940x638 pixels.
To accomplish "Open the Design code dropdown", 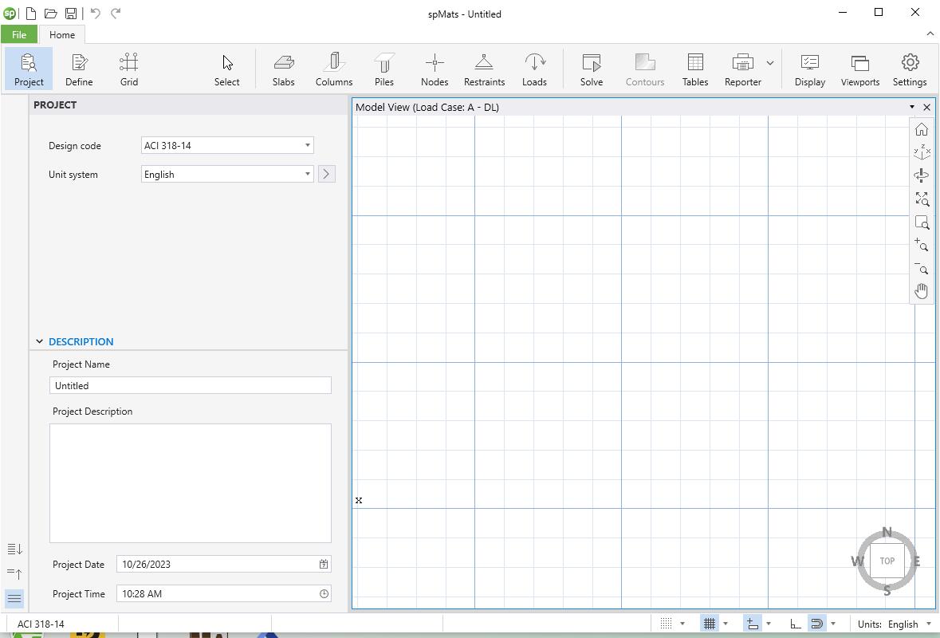I will click(x=227, y=145).
